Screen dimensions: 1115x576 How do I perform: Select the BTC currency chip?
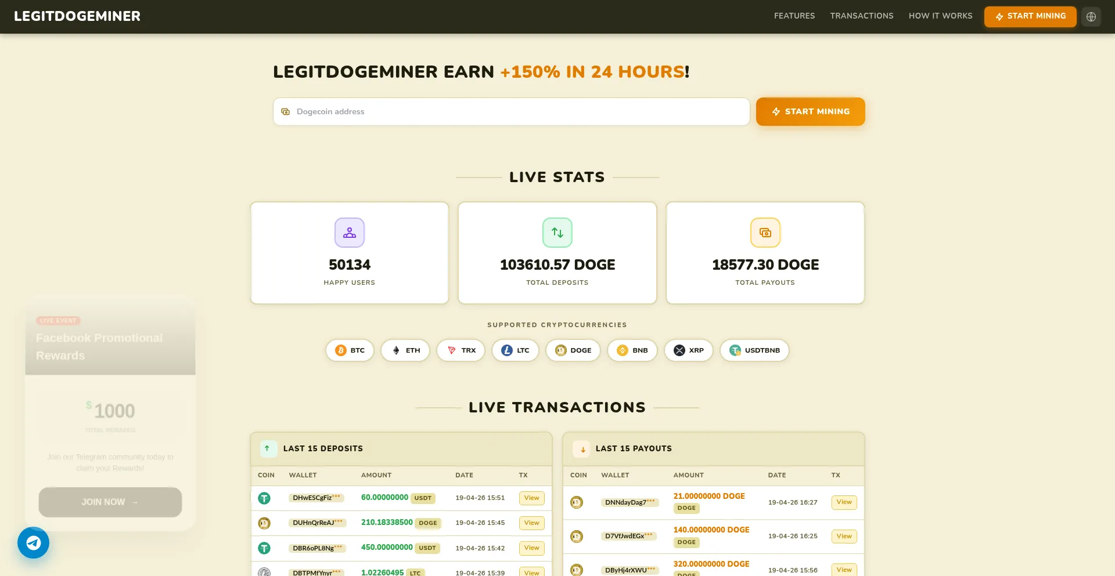(350, 350)
